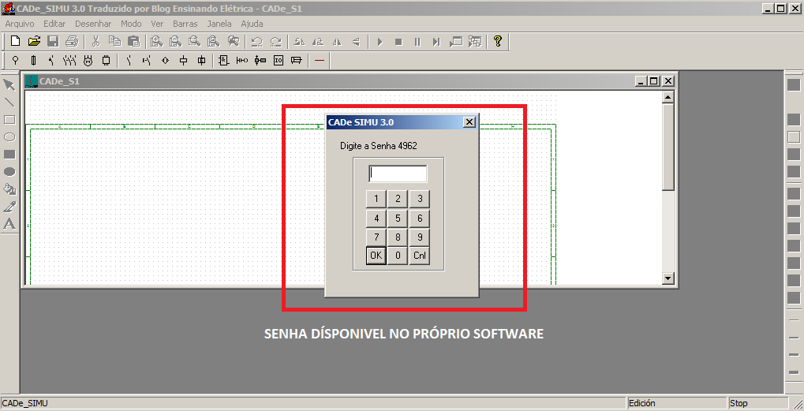Choose the arrow selection tool

click(9, 85)
